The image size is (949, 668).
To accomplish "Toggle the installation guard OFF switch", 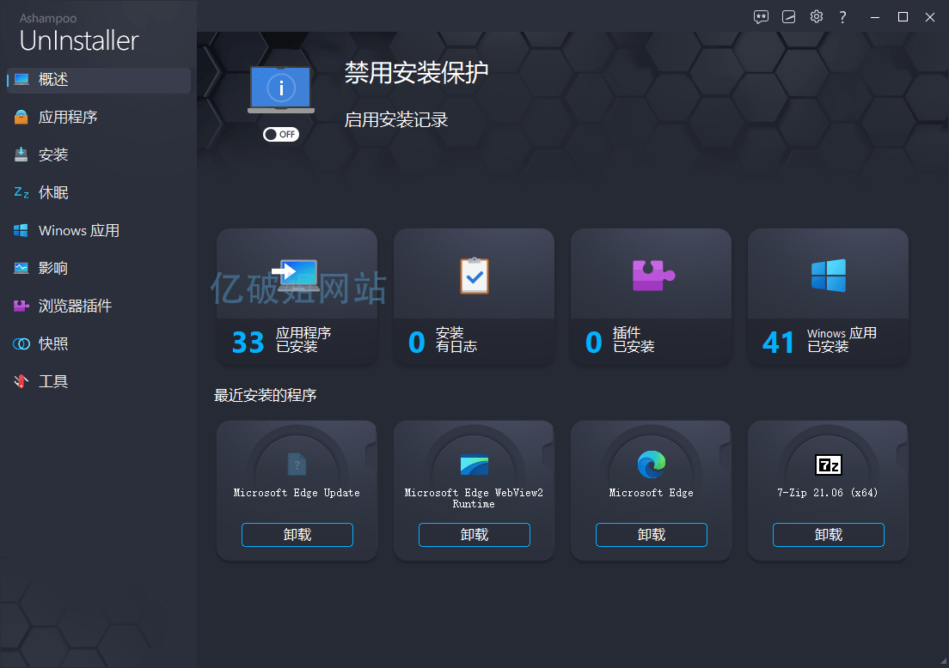I will (x=281, y=134).
